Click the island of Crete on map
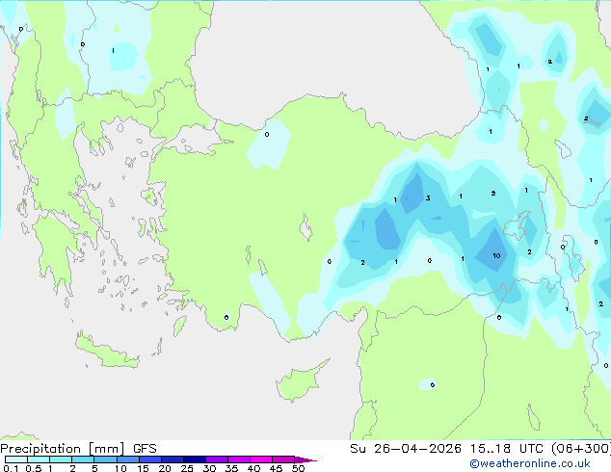 coord(107,351)
